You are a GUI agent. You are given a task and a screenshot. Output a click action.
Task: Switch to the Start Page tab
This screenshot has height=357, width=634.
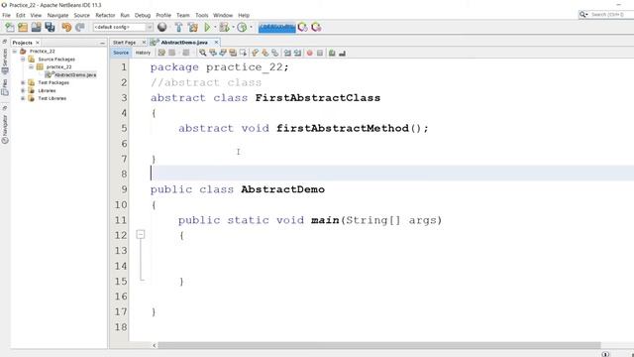tap(124, 42)
